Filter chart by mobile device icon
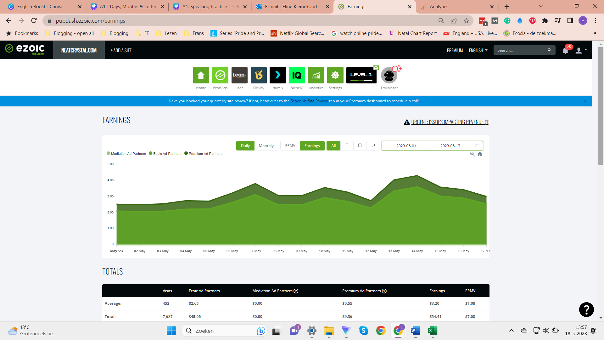 pyautogui.click(x=347, y=146)
